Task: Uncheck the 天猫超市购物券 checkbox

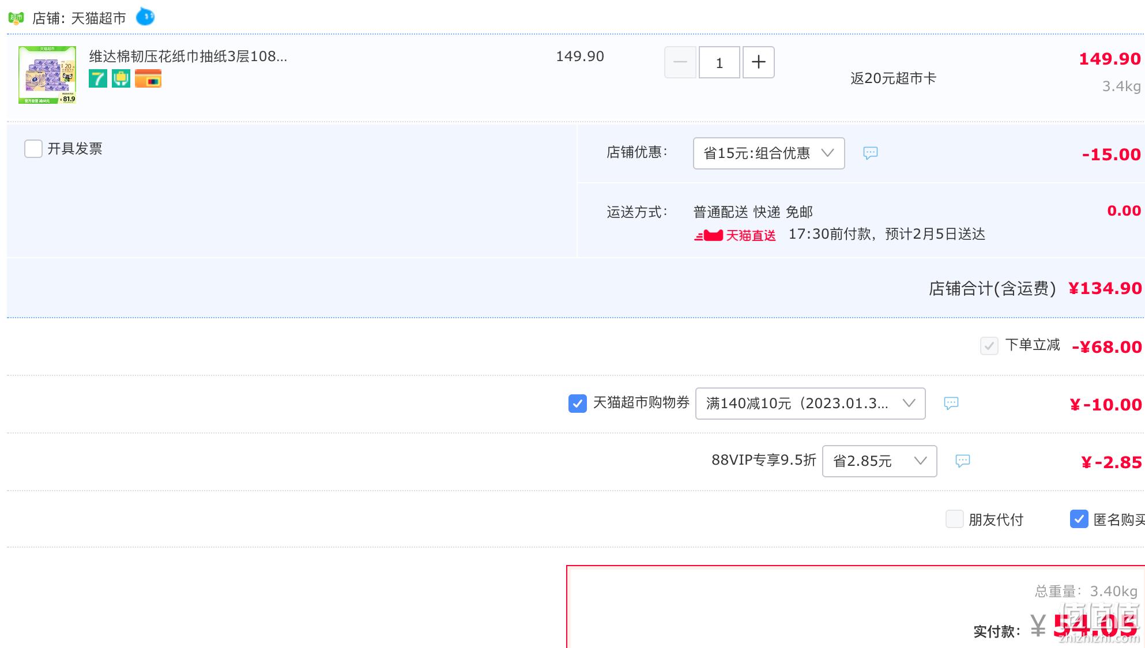Action: [x=578, y=404]
